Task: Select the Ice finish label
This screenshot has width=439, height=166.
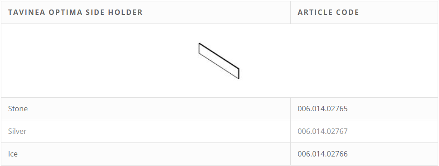Action: (x=13, y=154)
